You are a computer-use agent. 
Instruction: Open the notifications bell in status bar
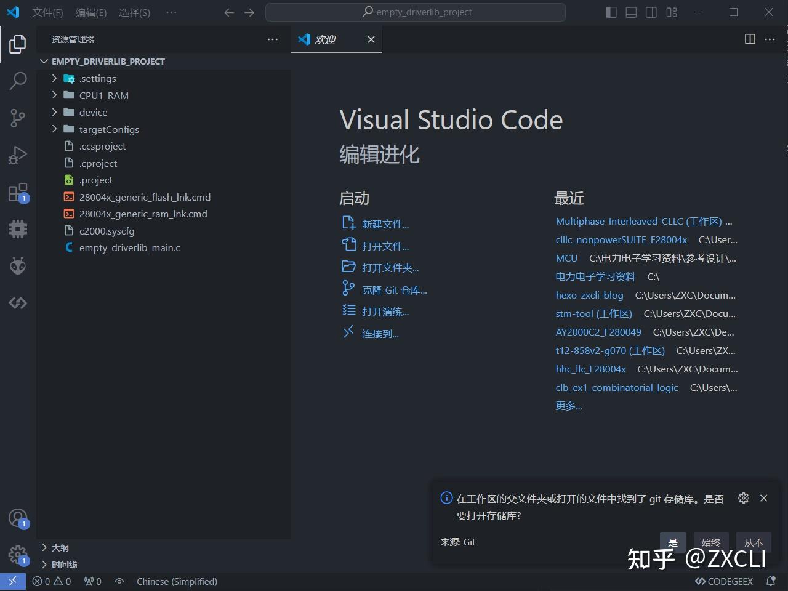[771, 581]
